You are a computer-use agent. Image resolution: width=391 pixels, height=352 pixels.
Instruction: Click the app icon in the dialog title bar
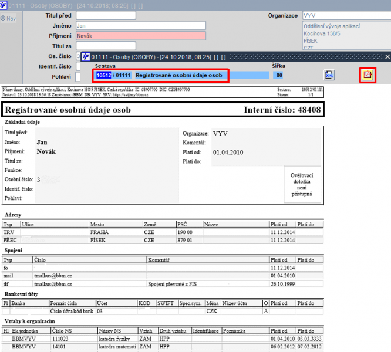[x=86, y=57]
